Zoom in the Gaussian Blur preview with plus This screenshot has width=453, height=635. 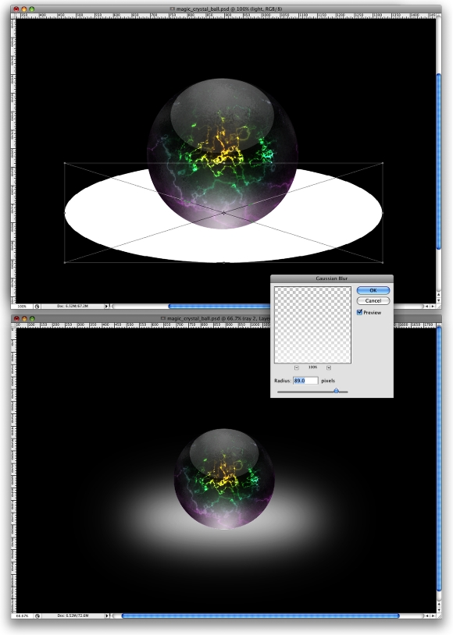329,367
